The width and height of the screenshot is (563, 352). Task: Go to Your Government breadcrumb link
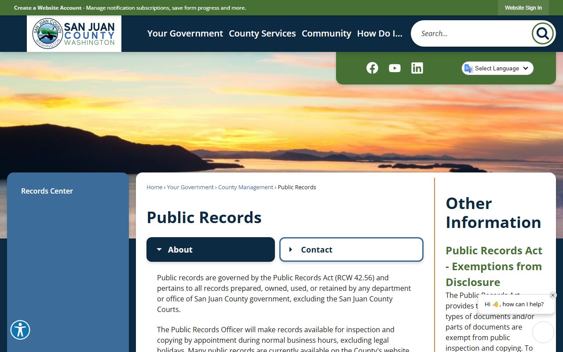point(190,187)
